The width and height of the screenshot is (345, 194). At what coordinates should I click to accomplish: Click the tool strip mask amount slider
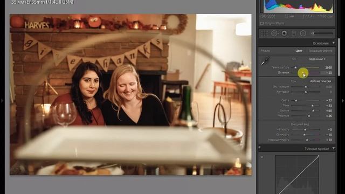coord(322,33)
